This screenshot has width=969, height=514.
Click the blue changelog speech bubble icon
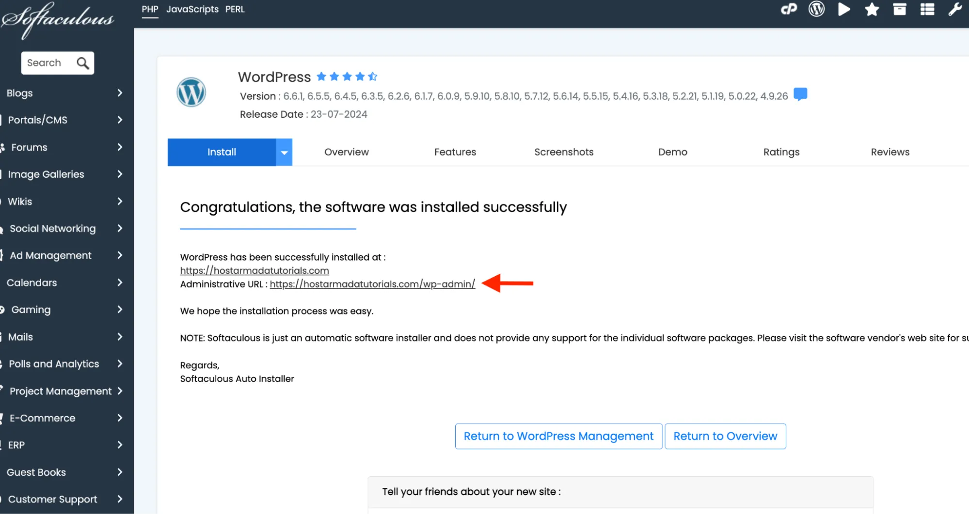point(800,94)
